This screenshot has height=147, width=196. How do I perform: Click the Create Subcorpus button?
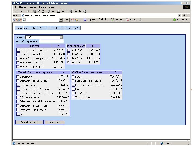tap(29, 122)
